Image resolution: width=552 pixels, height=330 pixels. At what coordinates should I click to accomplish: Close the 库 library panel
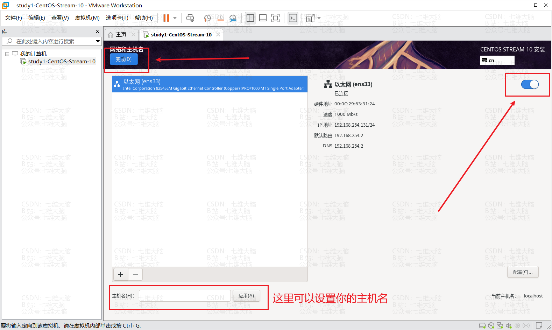pos(97,31)
